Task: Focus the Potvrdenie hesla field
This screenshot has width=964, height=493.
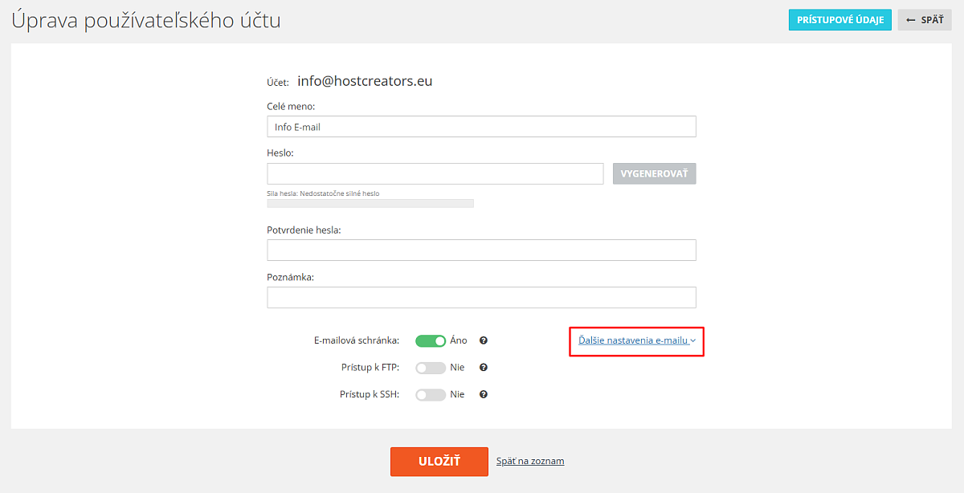Action: click(481, 250)
